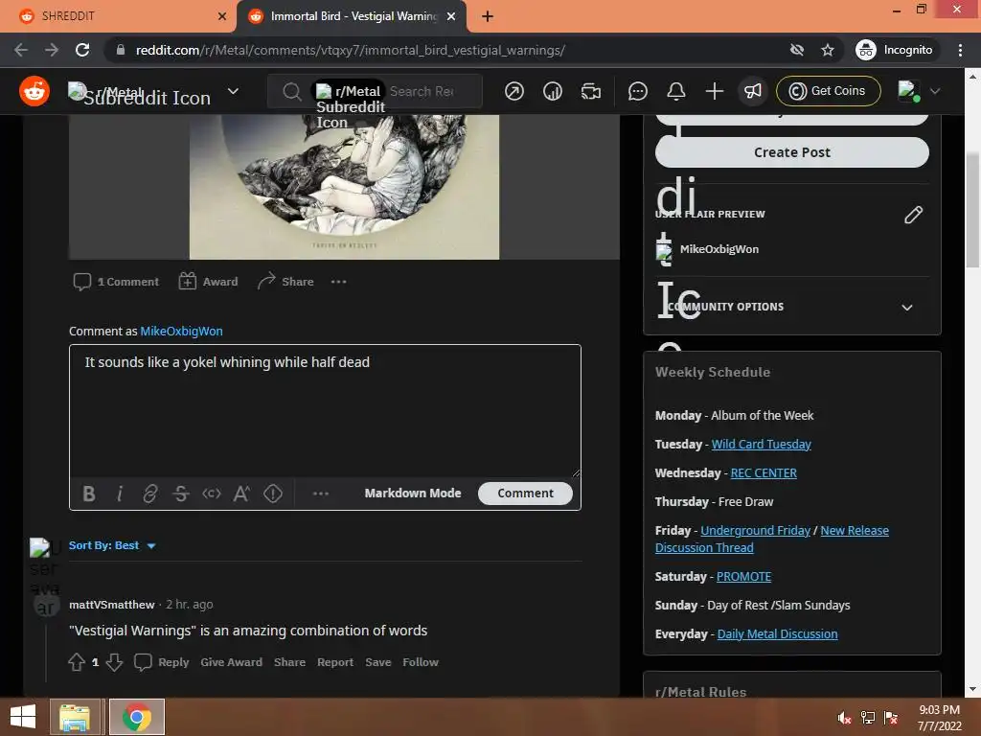Open a new browser tab

coord(488,17)
